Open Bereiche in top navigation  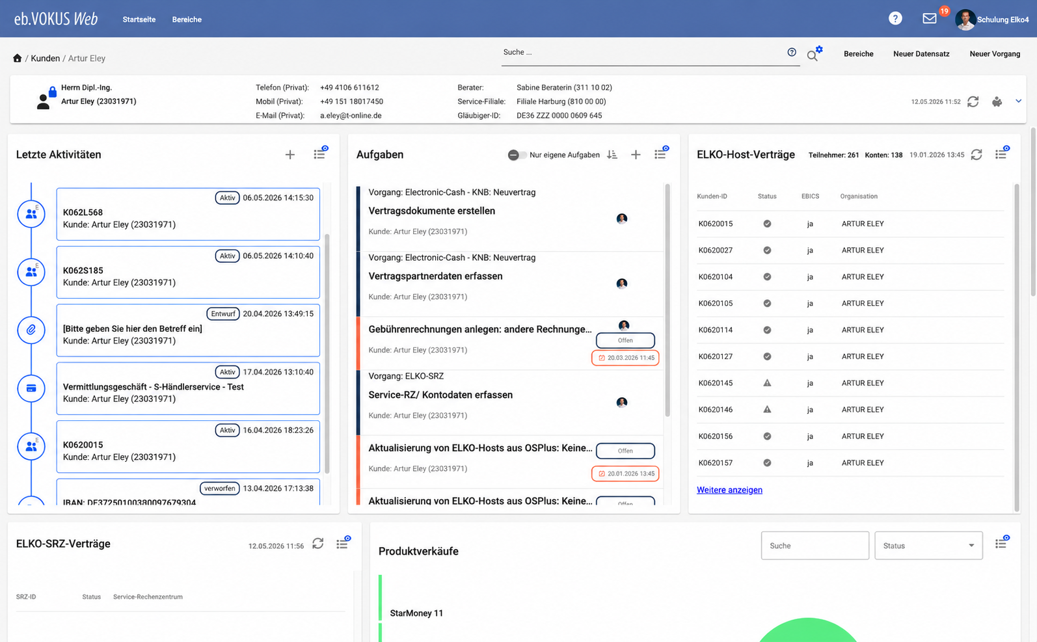tap(187, 20)
